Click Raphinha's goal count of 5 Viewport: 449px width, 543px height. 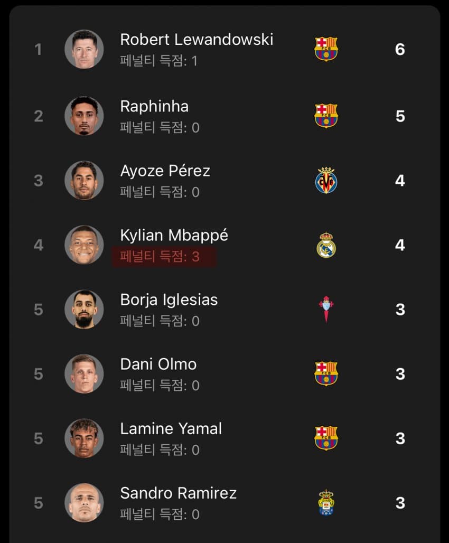(x=400, y=116)
